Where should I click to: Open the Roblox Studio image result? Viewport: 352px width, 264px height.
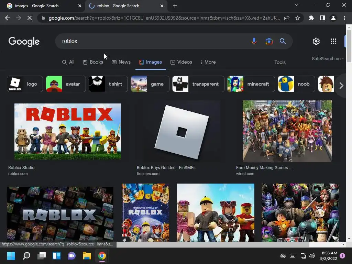tap(68, 132)
